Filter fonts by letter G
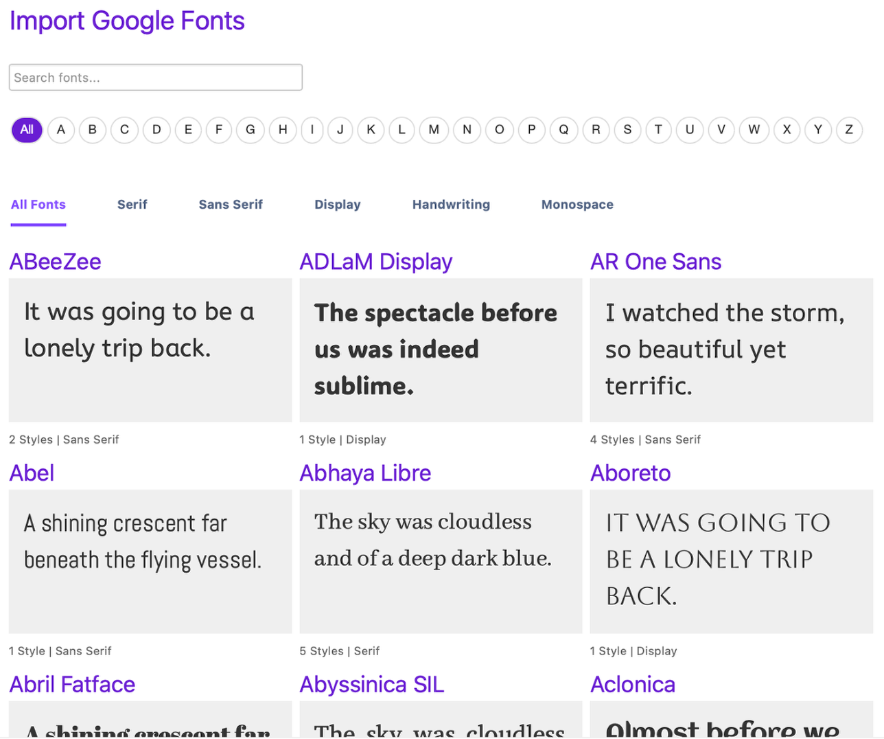Screen dimensions: 884x739 click(251, 130)
